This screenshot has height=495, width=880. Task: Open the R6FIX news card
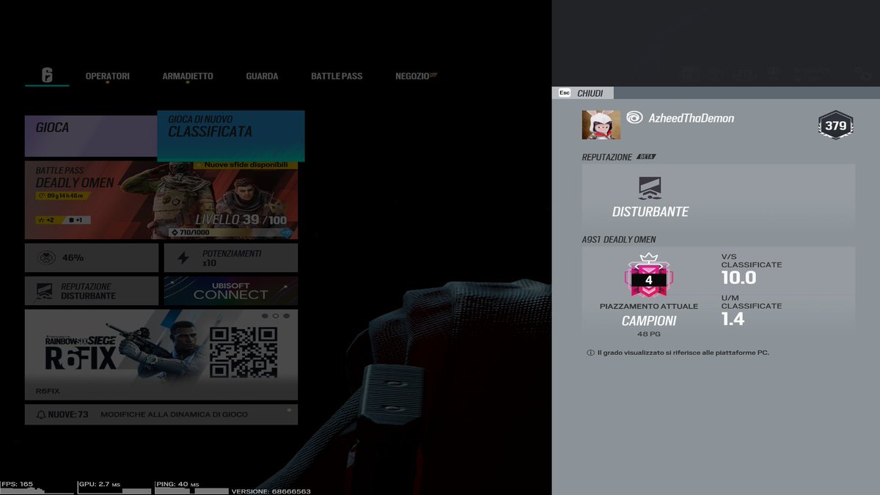(161, 354)
